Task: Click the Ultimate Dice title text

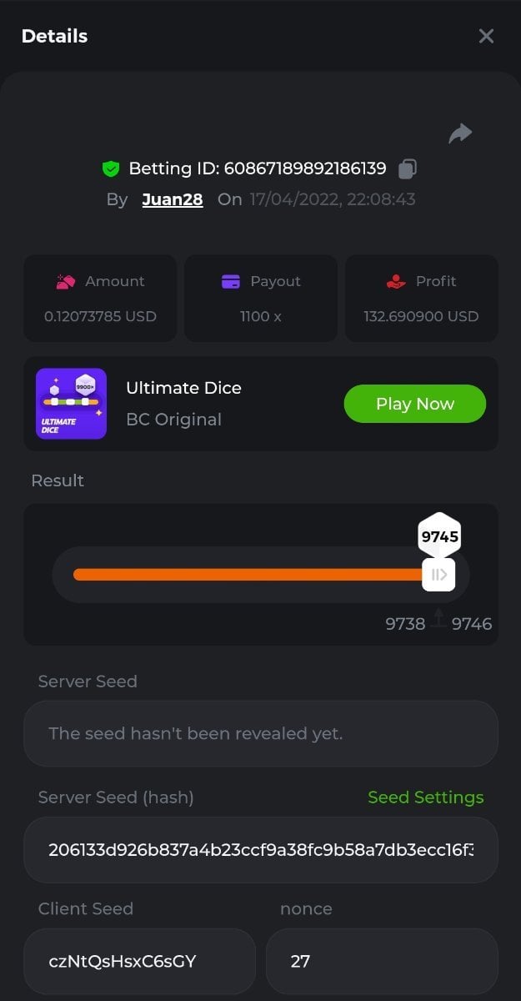Action: click(183, 388)
